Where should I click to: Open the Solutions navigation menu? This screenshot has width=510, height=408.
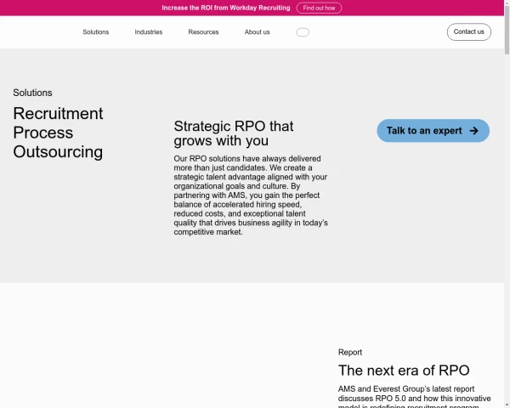tap(95, 32)
